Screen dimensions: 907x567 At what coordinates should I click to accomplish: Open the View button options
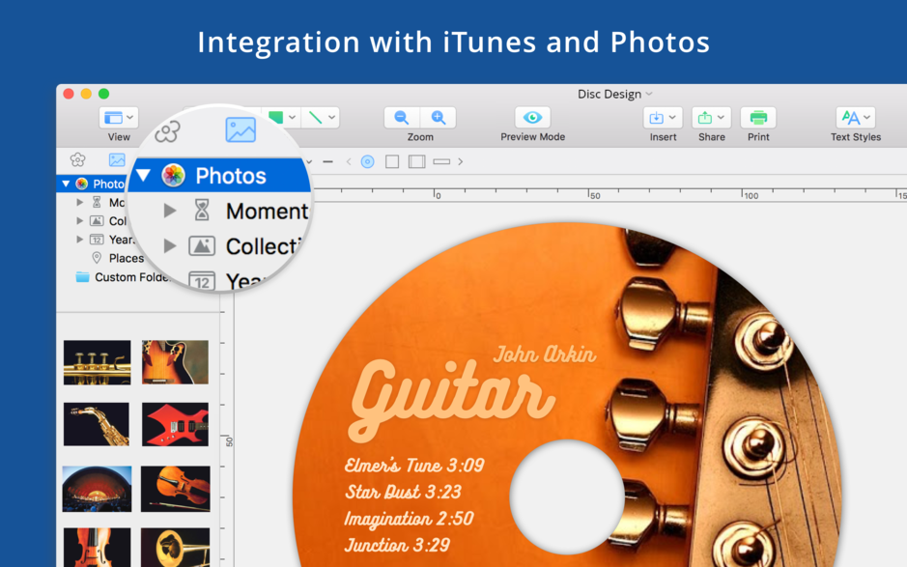129,116
